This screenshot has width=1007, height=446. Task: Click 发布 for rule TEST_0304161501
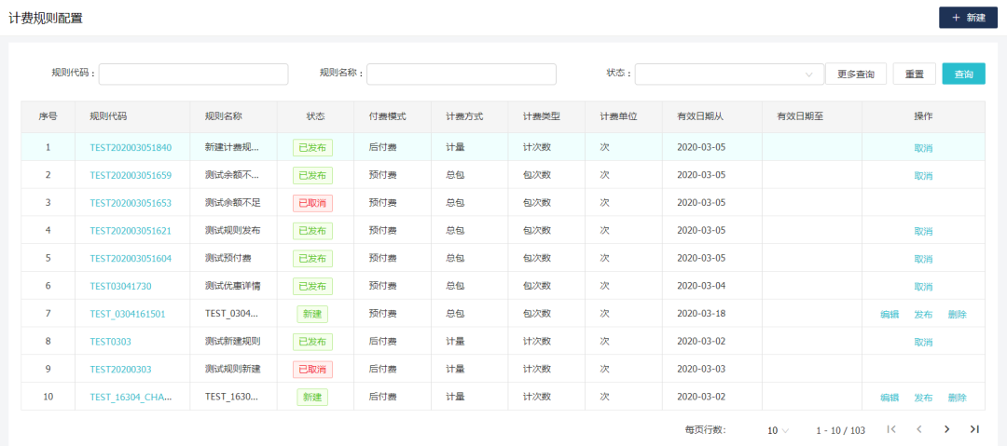[923, 315]
